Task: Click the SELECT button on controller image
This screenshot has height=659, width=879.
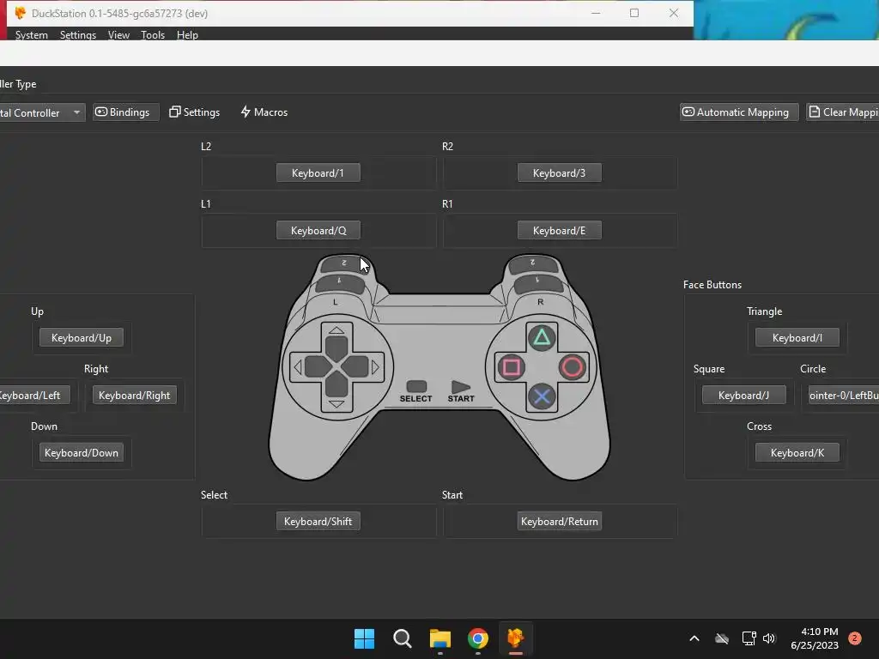Action: pos(416,387)
